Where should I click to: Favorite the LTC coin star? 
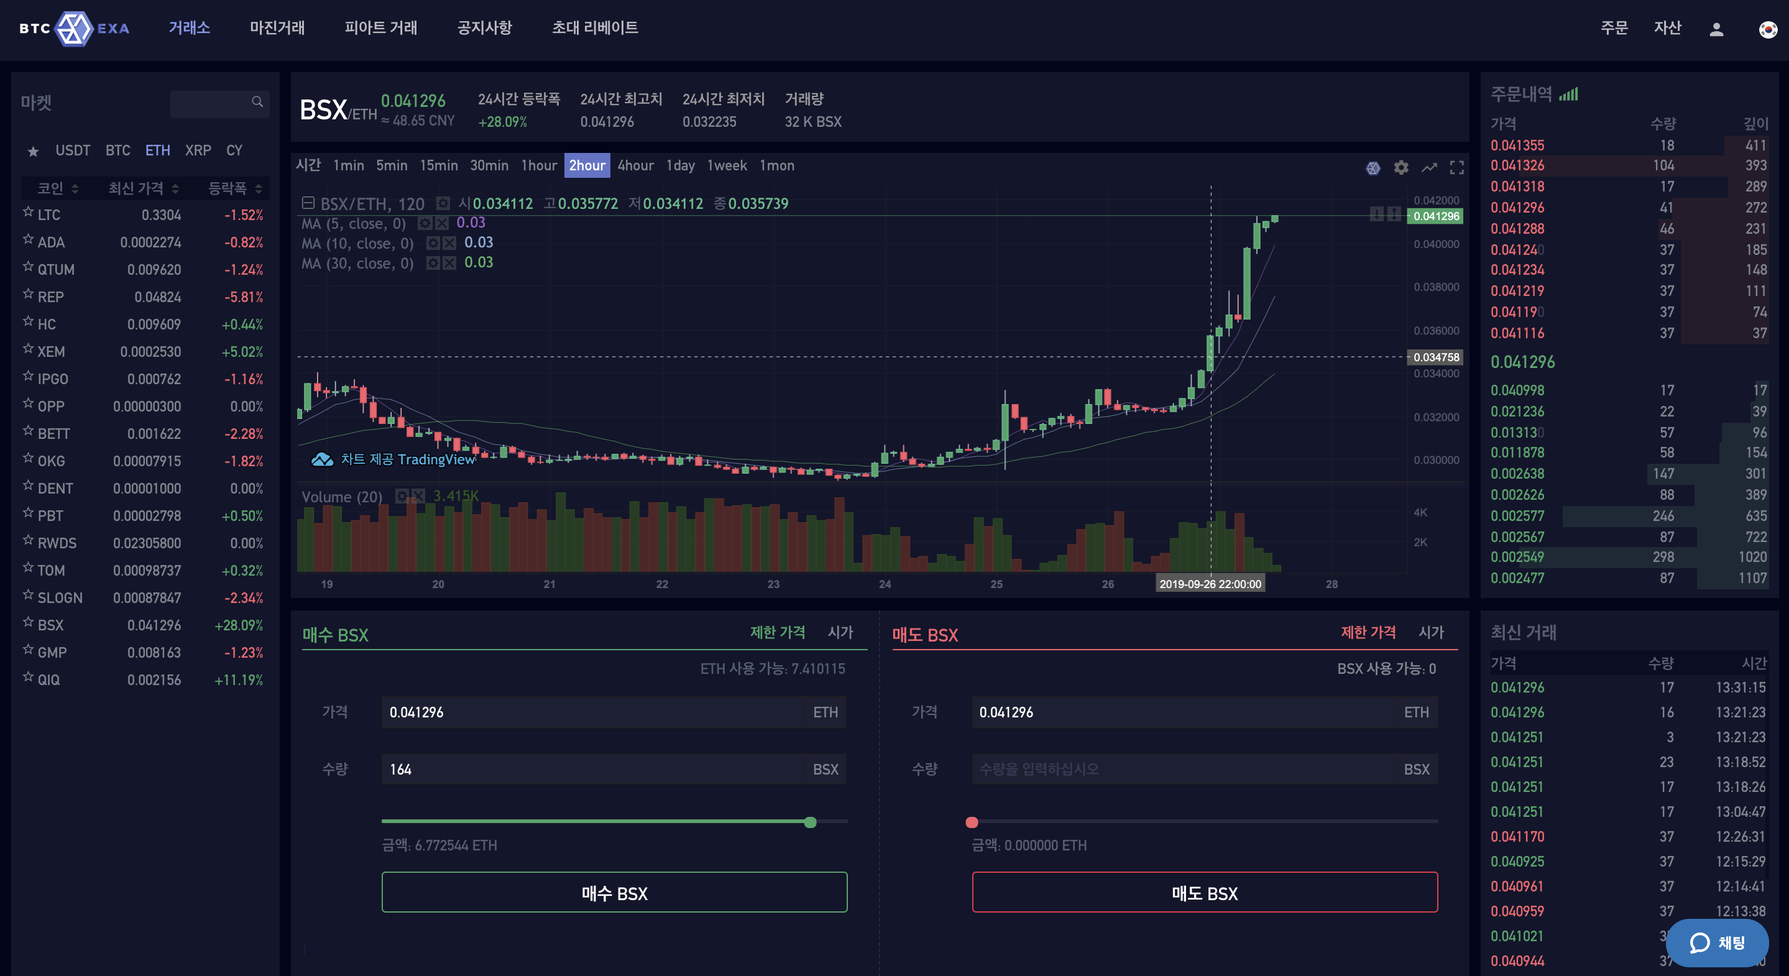(x=29, y=212)
